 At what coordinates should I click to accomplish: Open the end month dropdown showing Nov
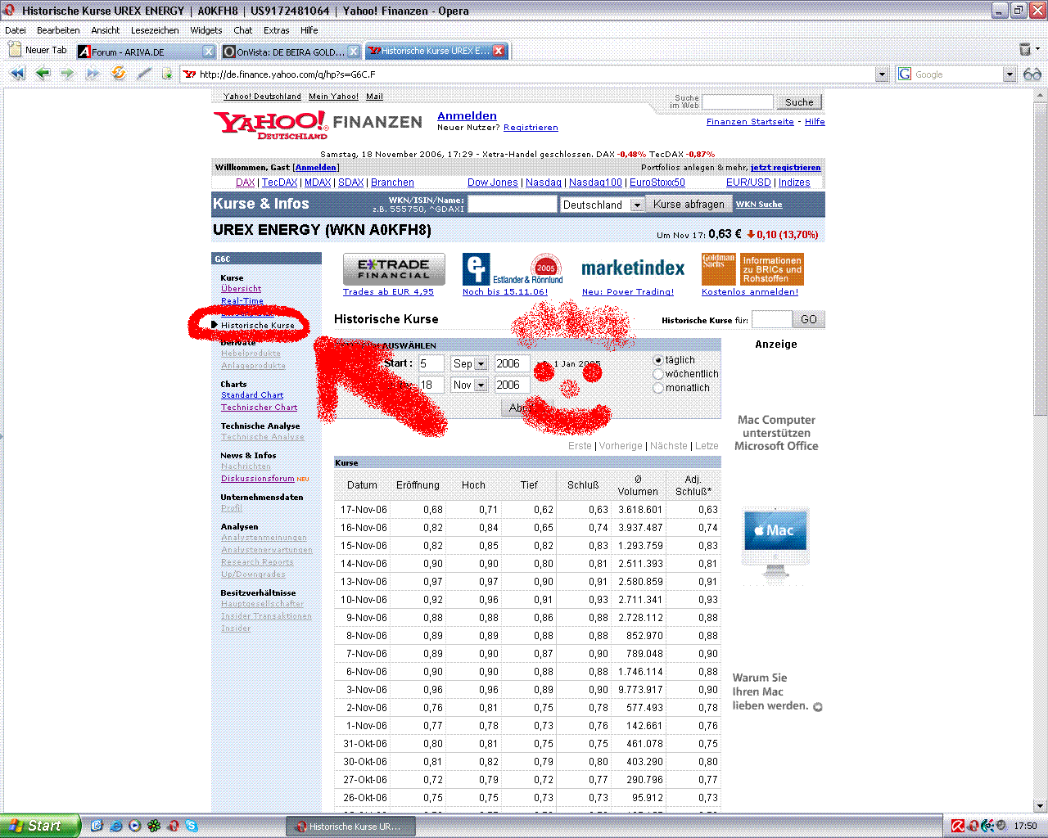[469, 385]
